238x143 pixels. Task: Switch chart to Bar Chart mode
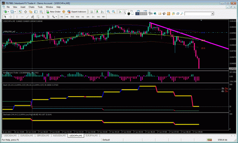pyautogui.click(x=92, y=12)
